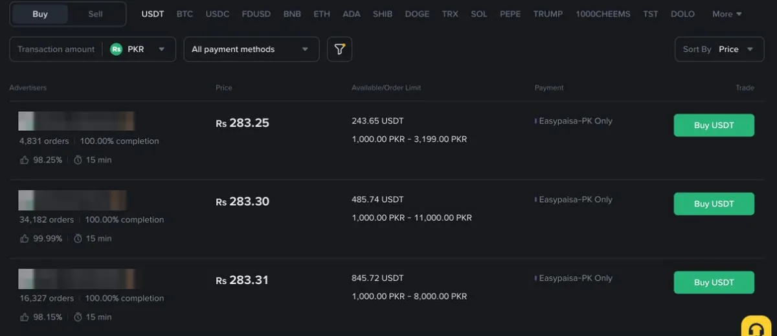The height and width of the screenshot is (336, 777).
Task: Click clock icon in the 16,327 orders row
Action: (x=78, y=317)
